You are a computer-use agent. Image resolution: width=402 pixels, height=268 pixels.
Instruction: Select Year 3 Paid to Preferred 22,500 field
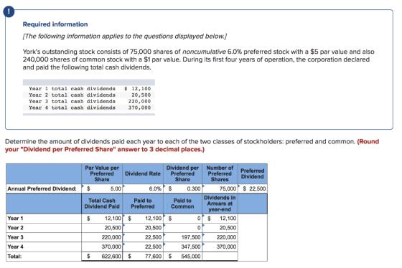point(143,237)
